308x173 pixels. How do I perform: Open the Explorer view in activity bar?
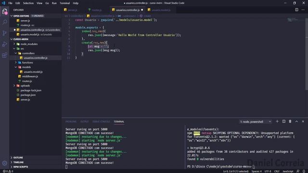[x=5, y=12]
